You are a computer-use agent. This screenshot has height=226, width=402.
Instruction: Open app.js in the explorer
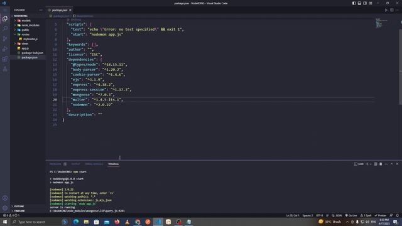click(x=25, y=48)
